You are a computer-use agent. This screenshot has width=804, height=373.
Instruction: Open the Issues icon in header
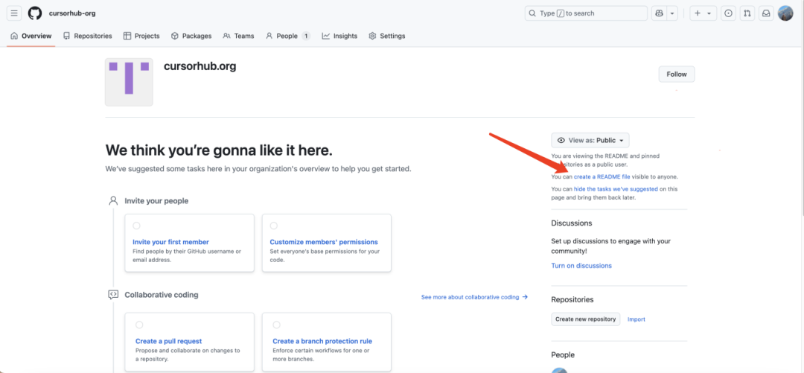pyautogui.click(x=728, y=13)
